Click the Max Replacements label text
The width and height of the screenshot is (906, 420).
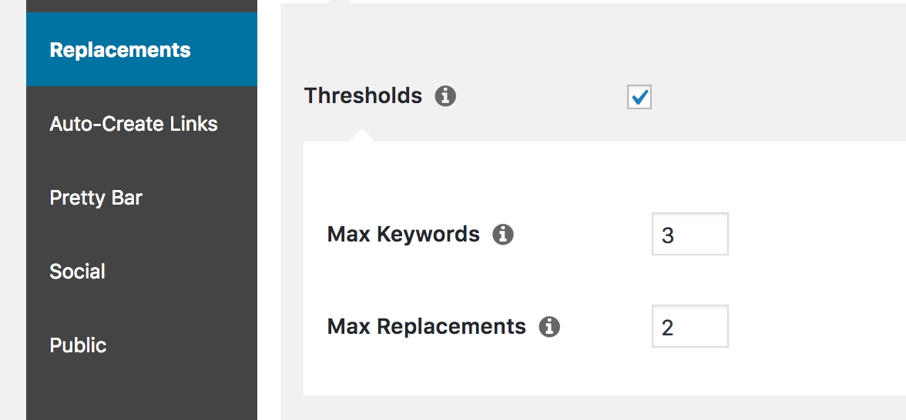point(426,326)
